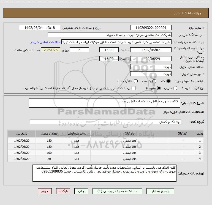Click the ردیف column header

click(x=200, y=134)
